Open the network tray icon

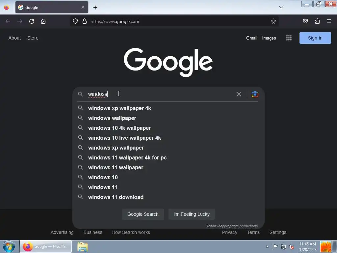[283, 247]
